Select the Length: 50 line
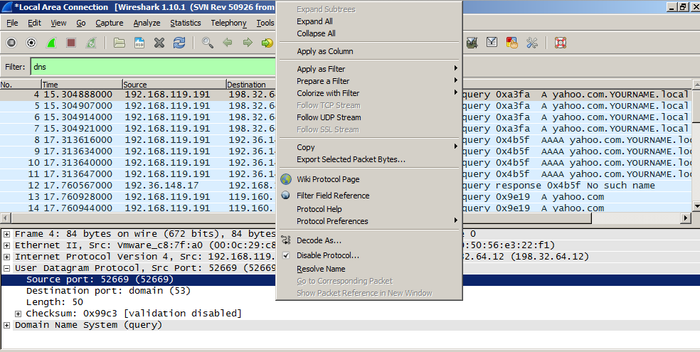Viewport: 700px width, 352px height. click(x=55, y=302)
